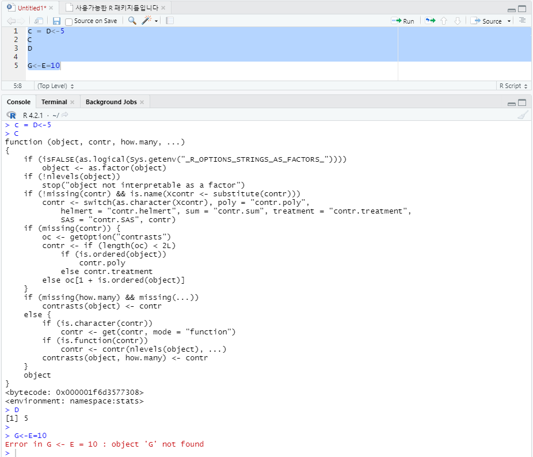Screen dimensions: 533x457
Task: View current working directory arrow
Action: (64, 115)
